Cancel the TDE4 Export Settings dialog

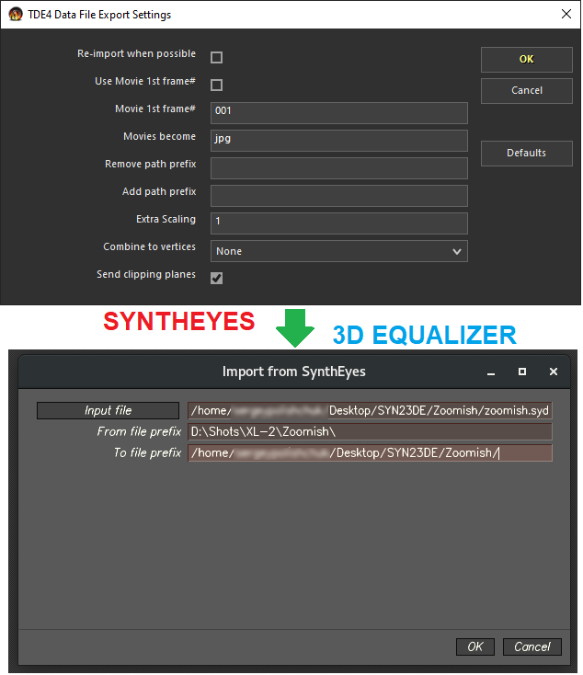(527, 90)
